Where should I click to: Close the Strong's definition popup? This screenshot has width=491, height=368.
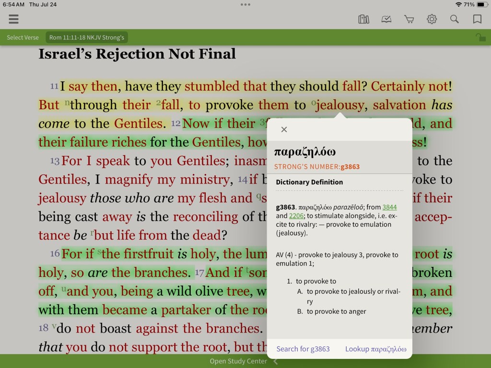[x=284, y=129]
